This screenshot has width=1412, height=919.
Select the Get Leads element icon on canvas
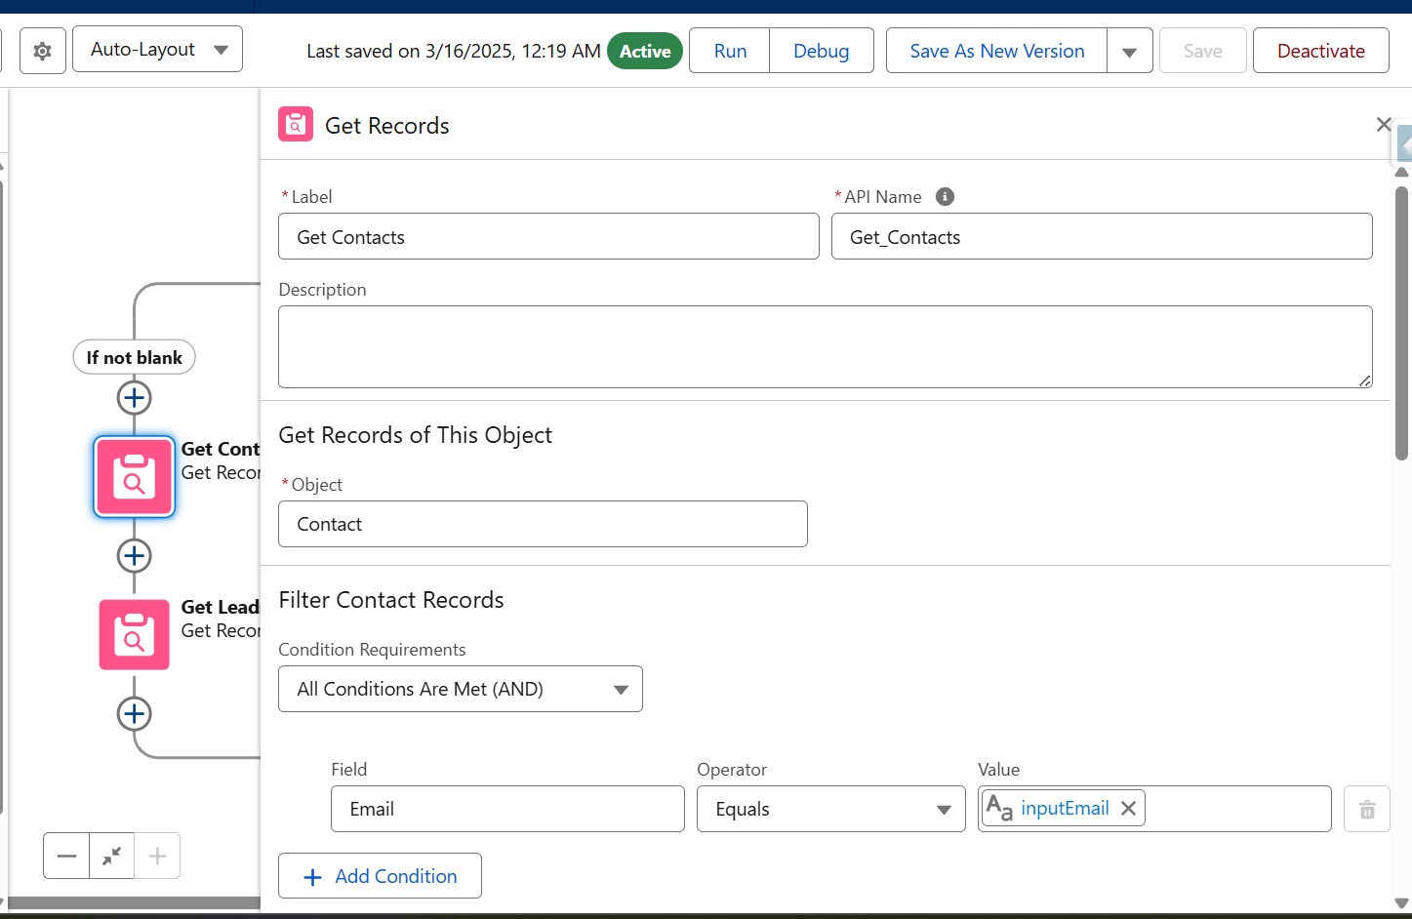click(134, 634)
